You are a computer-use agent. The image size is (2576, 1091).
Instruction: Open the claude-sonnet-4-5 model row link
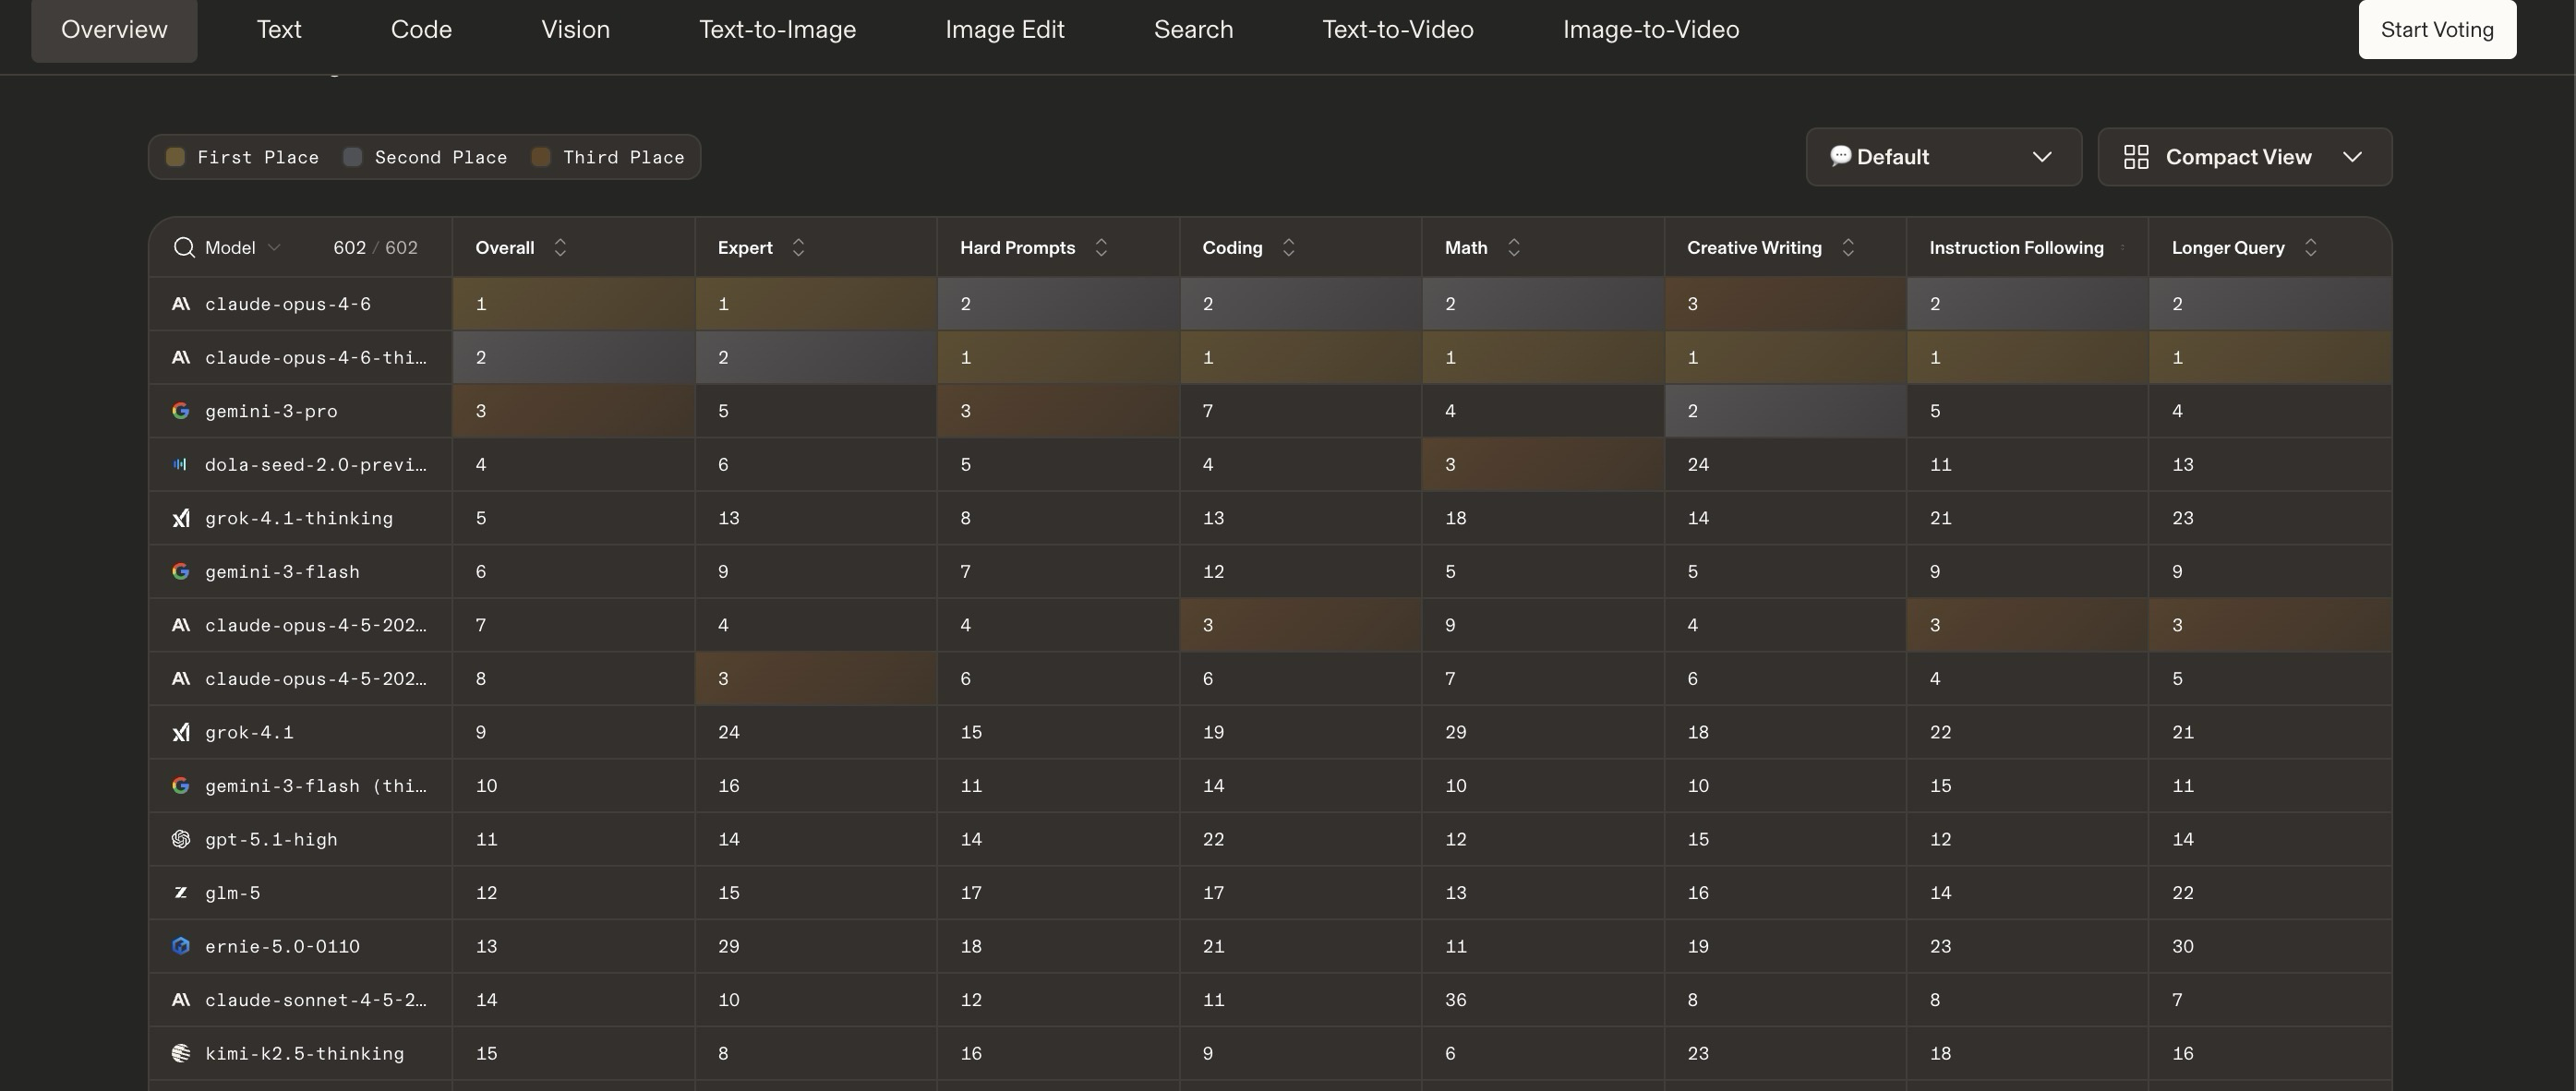click(315, 1000)
